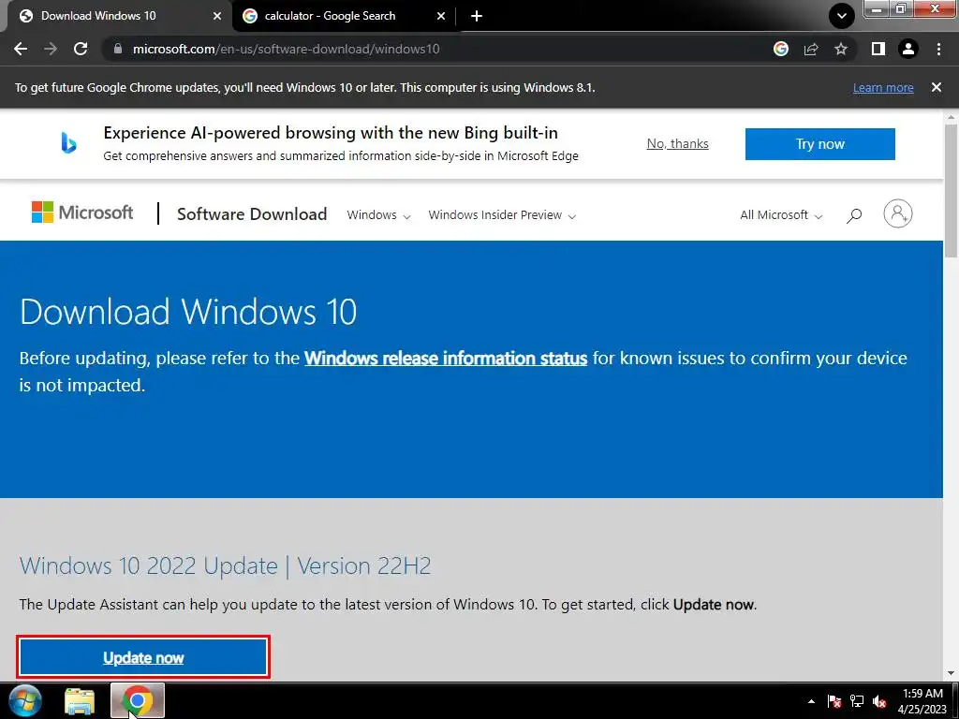Open the Chrome three-dot menu
959x719 pixels.
[938, 49]
